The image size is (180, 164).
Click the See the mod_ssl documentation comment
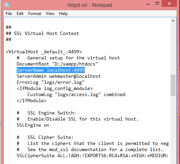(x=90, y=149)
